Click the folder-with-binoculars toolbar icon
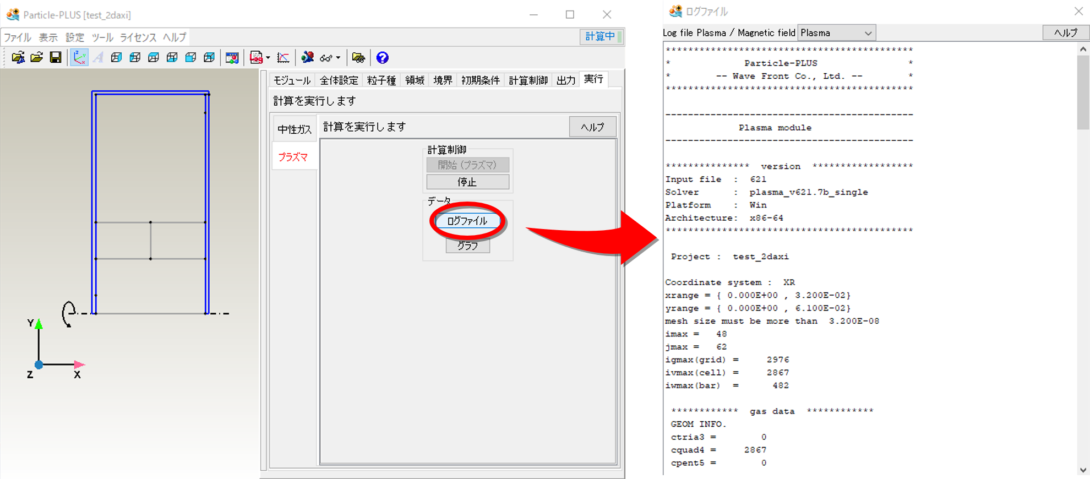1090x479 pixels. tap(358, 57)
